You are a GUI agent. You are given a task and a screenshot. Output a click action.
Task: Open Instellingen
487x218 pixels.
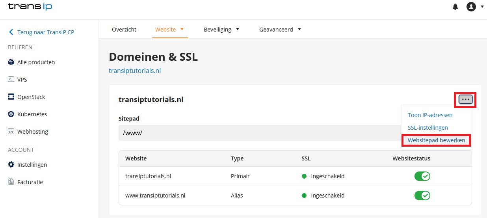[x=32, y=165]
